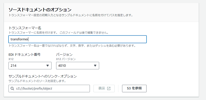
Task: Click the header description about サンプルドキュメント
Action: pyautogui.click(x=71, y=15)
